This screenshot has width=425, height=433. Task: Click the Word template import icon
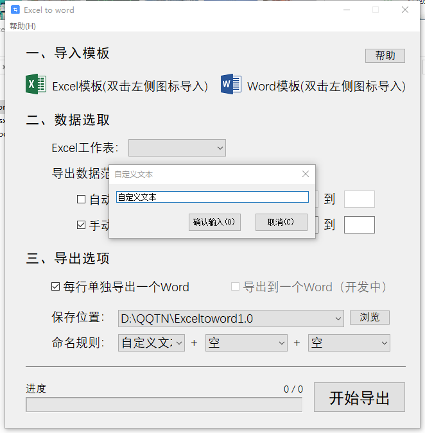(x=231, y=84)
